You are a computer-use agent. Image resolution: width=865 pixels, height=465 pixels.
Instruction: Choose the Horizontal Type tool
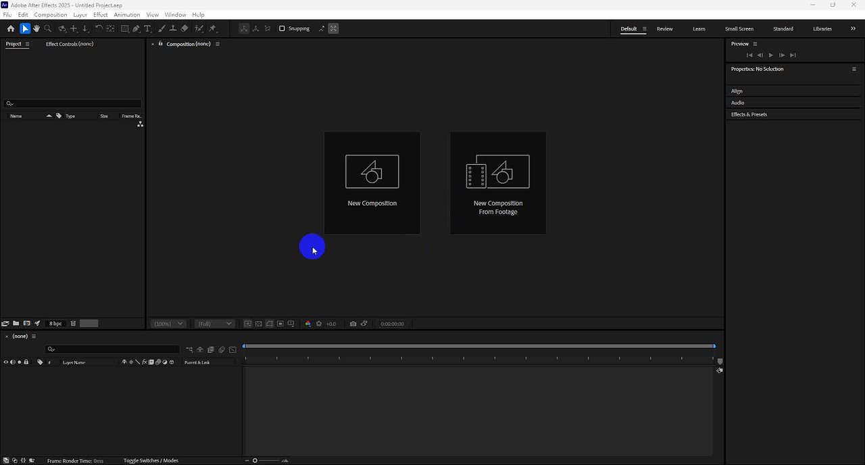point(148,28)
